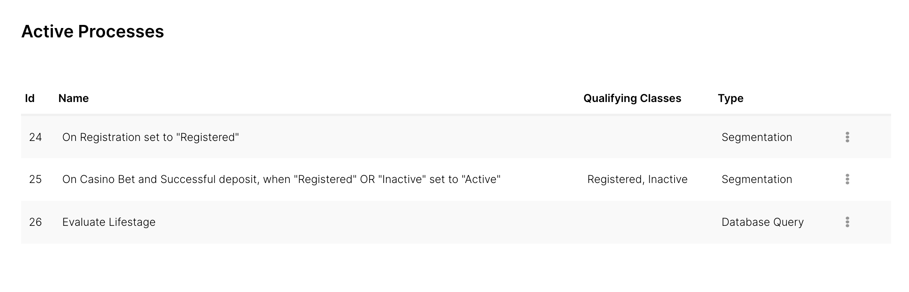Click 'Registered, Inactive' qualifying classes cell
Image resolution: width=909 pixels, height=292 pixels.
(637, 179)
